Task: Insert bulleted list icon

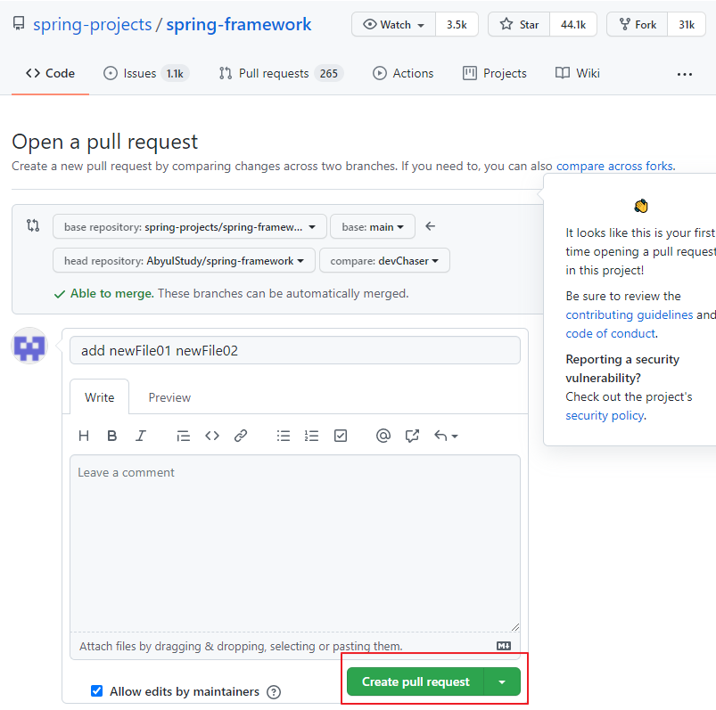Action: coord(284,436)
